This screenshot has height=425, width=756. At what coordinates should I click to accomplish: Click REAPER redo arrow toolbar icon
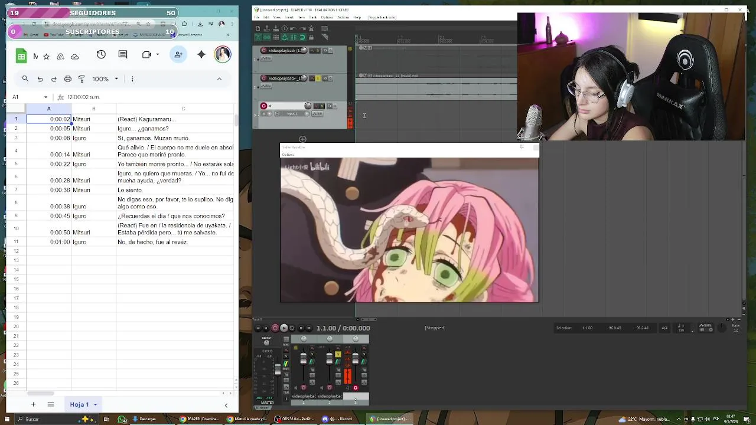(302, 28)
